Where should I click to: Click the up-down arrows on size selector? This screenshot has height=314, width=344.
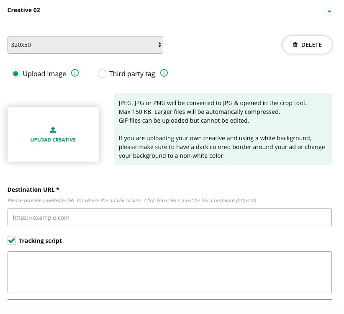click(159, 45)
